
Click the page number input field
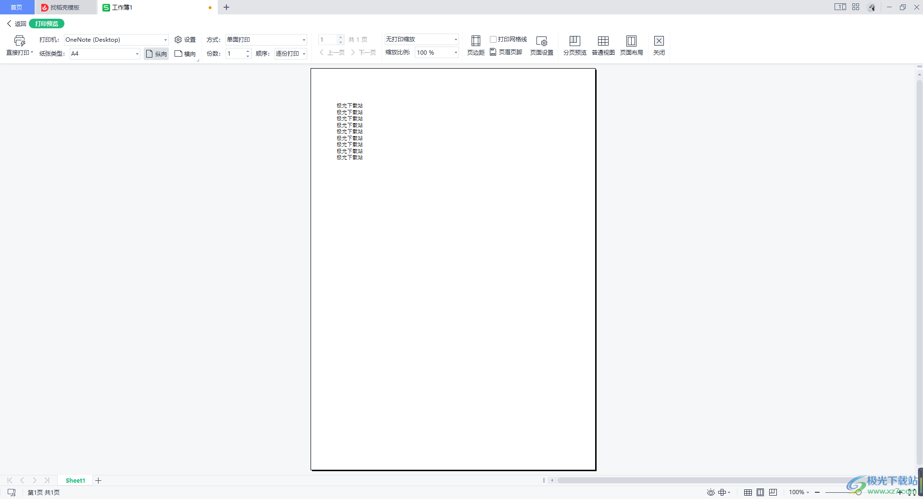[x=328, y=40]
